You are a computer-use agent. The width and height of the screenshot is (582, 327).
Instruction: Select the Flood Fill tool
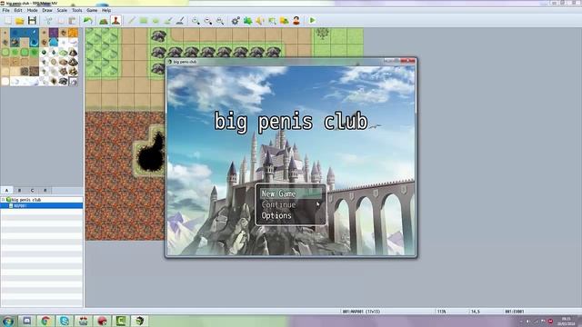167,20
